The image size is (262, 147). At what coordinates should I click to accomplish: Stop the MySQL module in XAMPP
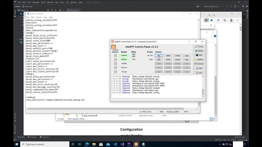point(159,60)
